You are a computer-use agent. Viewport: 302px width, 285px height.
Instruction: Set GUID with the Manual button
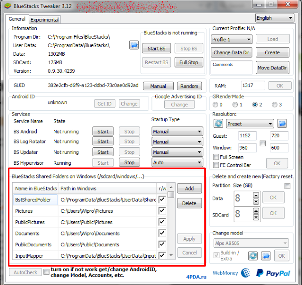[x=158, y=86]
